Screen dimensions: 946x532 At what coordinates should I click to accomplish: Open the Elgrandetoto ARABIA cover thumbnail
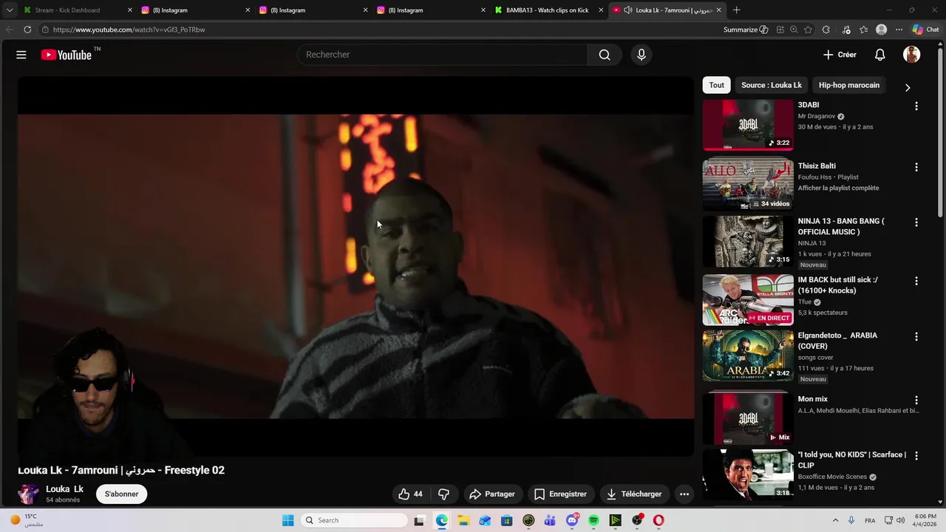[x=748, y=355]
